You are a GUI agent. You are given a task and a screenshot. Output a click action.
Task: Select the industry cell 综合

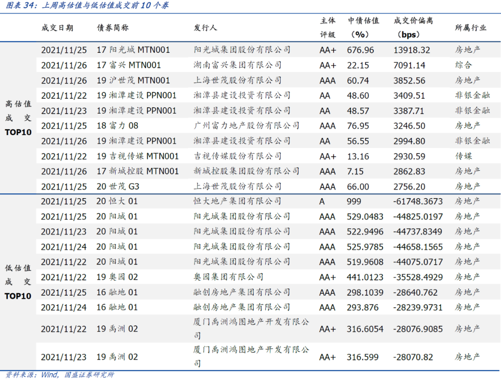463,65
